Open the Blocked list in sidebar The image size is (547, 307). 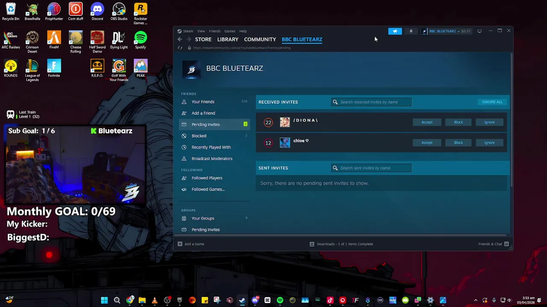pos(214,136)
